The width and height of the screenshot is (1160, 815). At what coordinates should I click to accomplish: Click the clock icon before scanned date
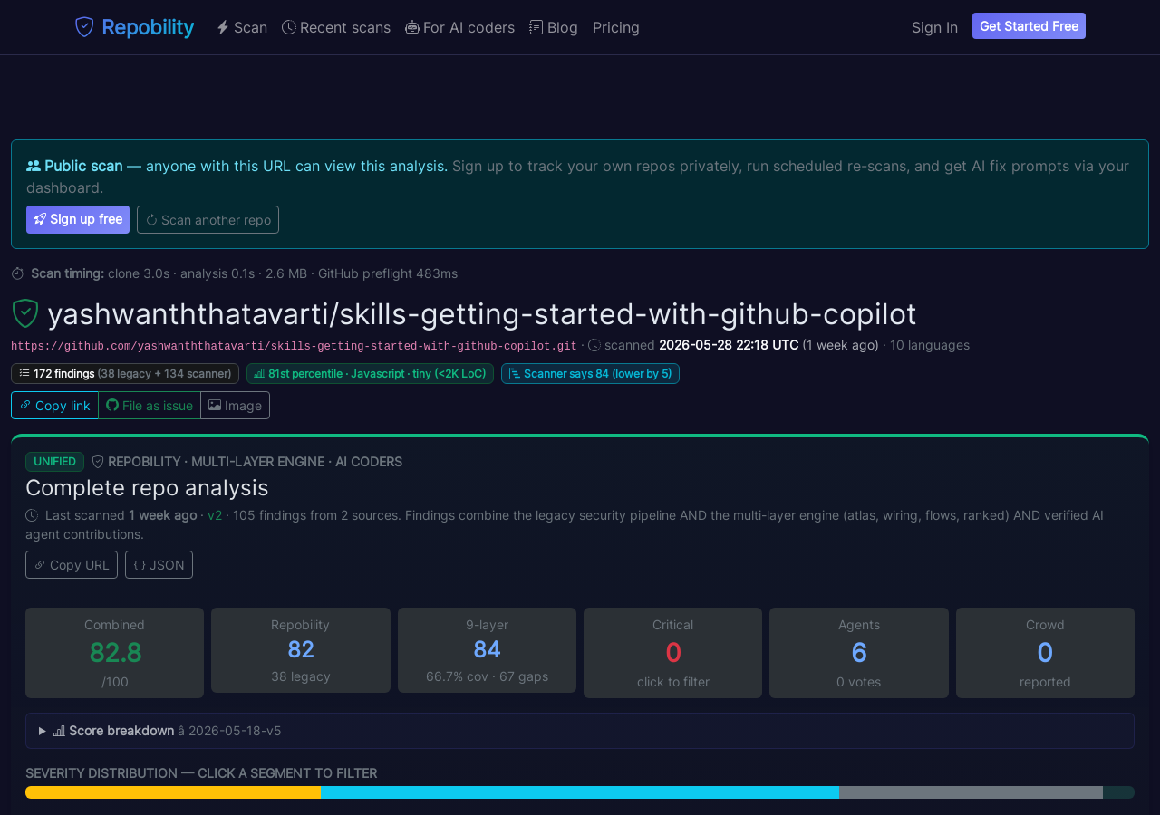[x=594, y=345]
